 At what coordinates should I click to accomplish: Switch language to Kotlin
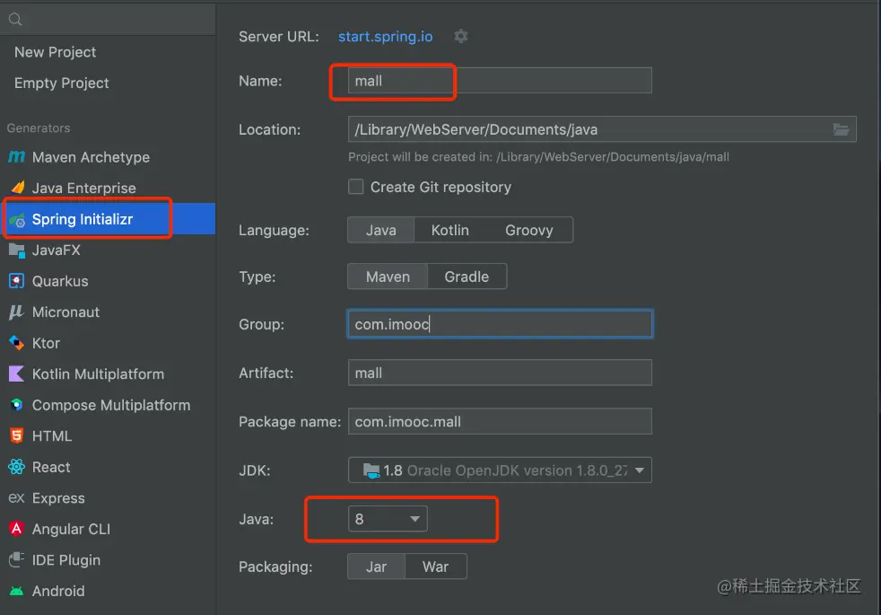coord(449,230)
